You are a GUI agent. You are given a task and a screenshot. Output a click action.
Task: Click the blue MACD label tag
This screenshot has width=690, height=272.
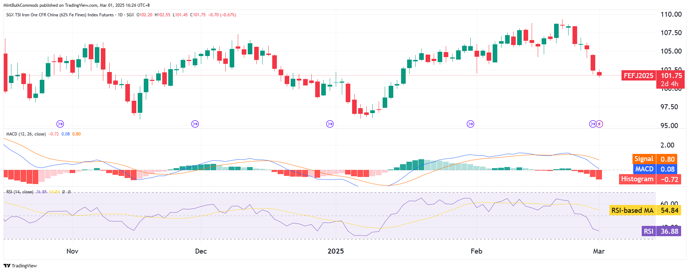pyautogui.click(x=644, y=169)
